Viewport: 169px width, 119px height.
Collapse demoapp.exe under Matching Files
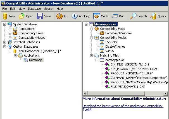(x=97, y=60)
